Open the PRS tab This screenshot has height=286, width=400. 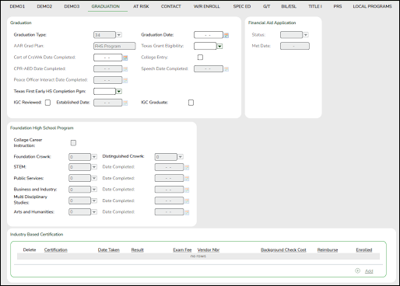[x=338, y=6]
